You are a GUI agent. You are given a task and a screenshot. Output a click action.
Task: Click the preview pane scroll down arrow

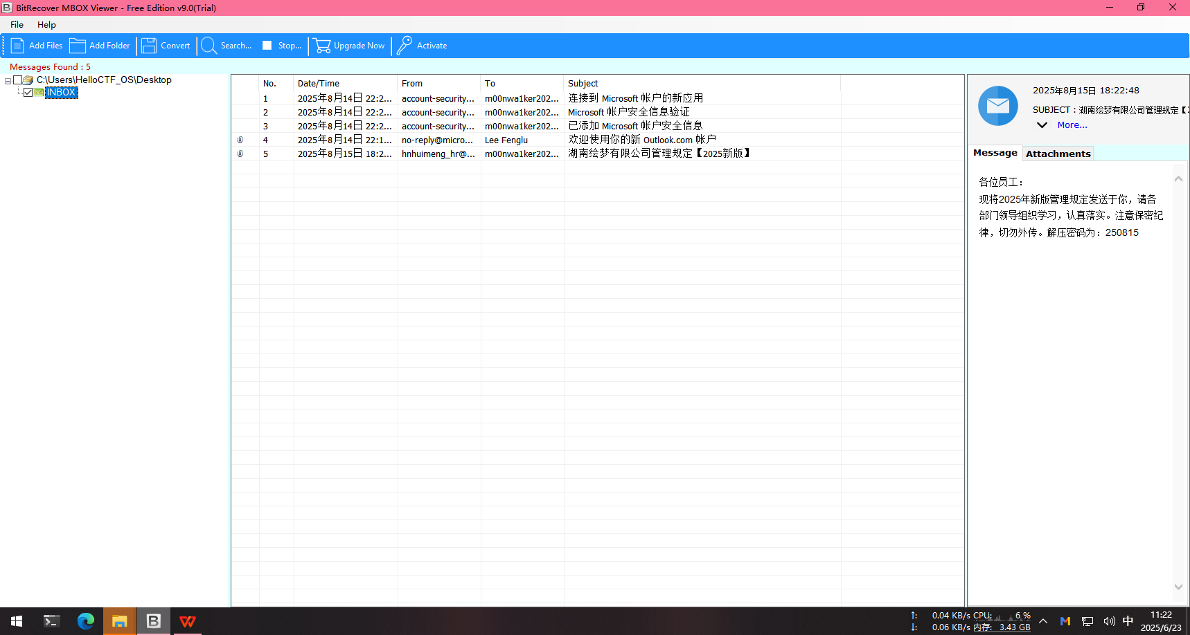[1178, 587]
